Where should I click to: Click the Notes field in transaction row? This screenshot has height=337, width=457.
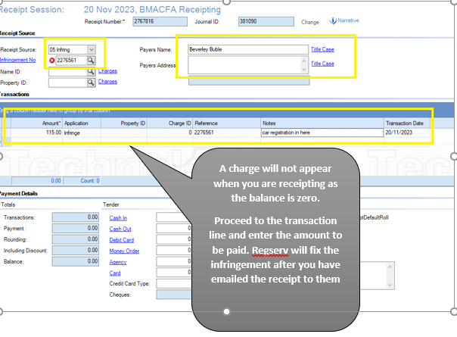pos(322,132)
